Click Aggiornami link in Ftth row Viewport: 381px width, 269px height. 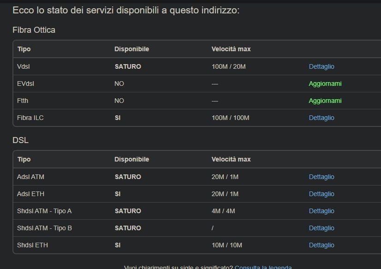click(325, 101)
